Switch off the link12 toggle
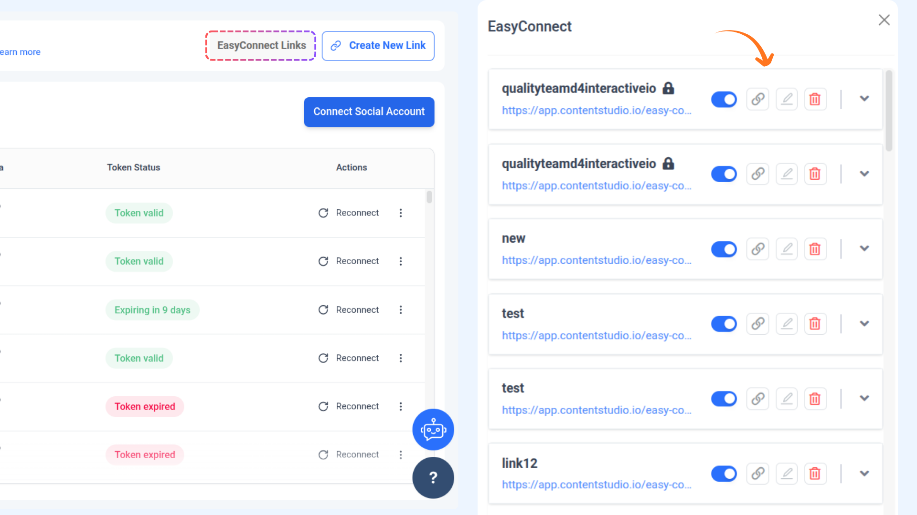 pyautogui.click(x=724, y=474)
